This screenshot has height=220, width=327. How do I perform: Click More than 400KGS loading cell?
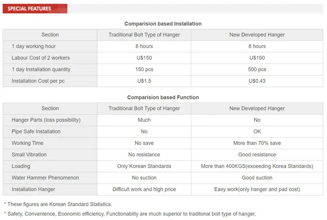pos(257,166)
